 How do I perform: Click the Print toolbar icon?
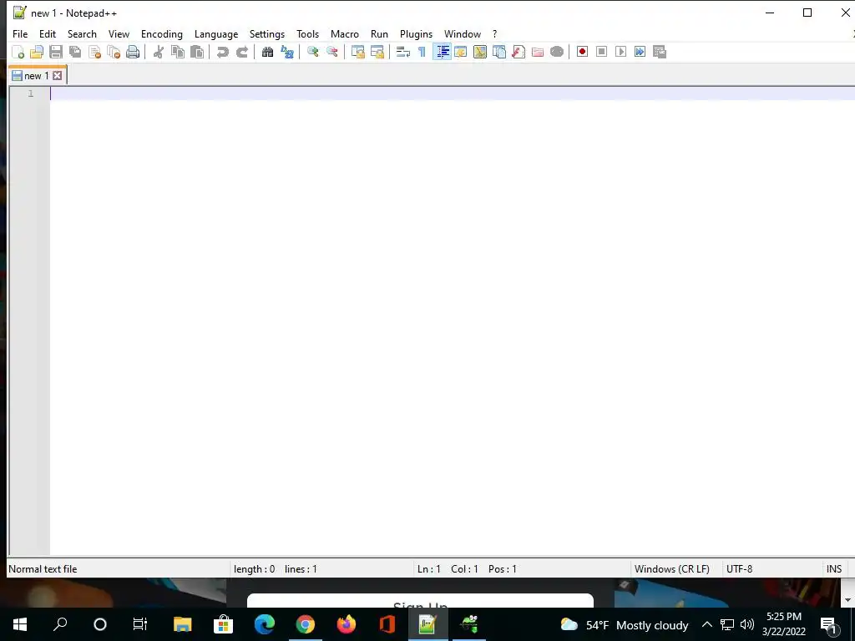pyautogui.click(x=133, y=52)
